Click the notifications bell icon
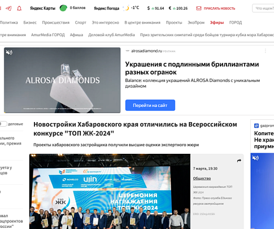274x229 pixels. tap(19, 8)
